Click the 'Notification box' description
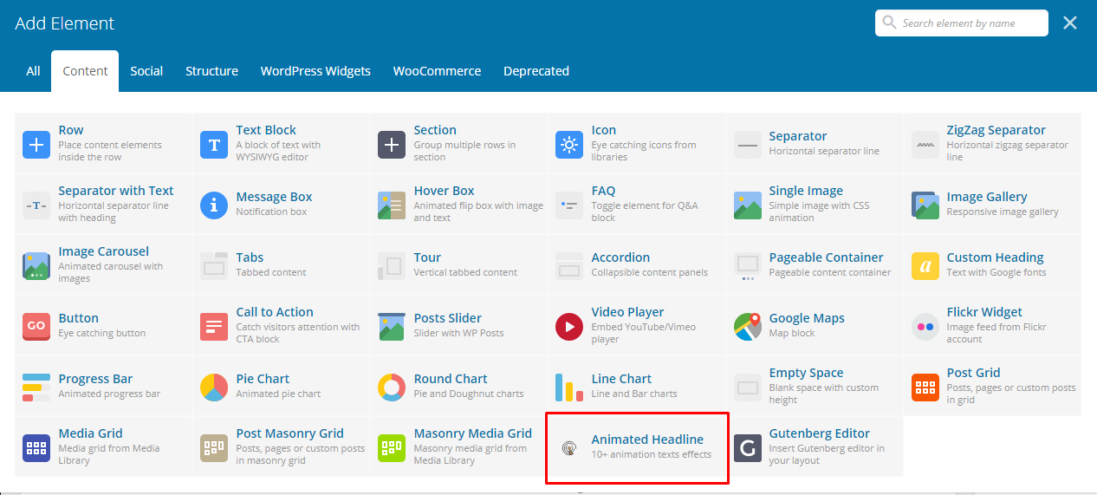 [x=271, y=212]
